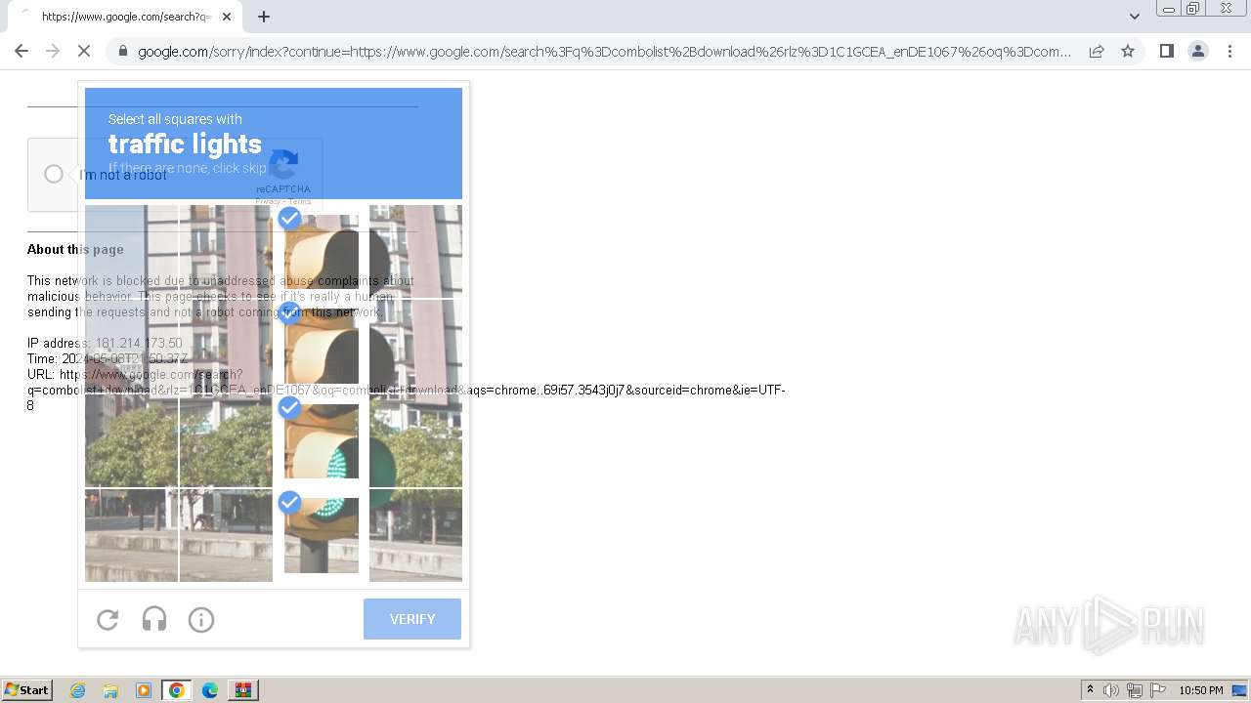The image size is (1251, 703).
Task: Click the captcha header "traffic lights" text
Action: click(x=185, y=145)
